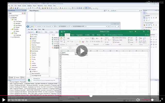Switch to the Excel Page Layout tab

coord(79,35)
